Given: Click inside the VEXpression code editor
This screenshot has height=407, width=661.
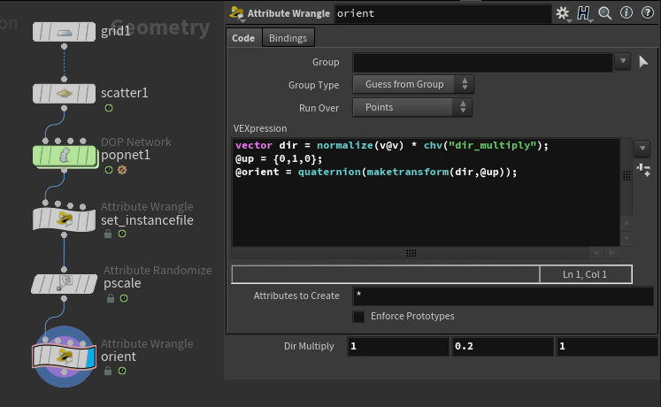Looking at the screenshot, I should coord(426,192).
